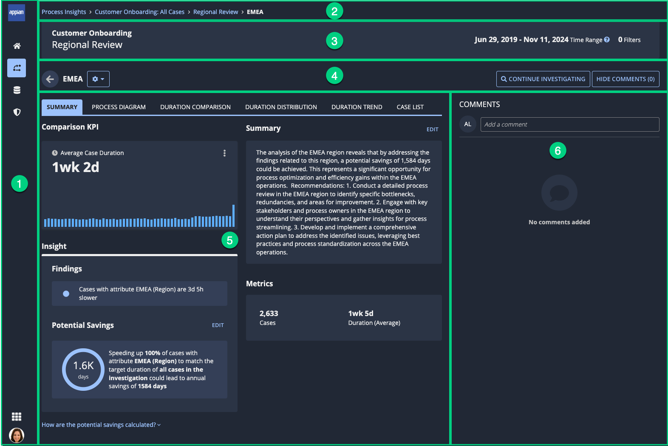
Task: Open the Average Case Duration kebab menu
Action: coord(224,153)
